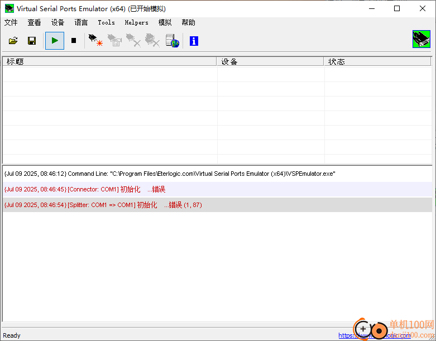Close the Virtual Serial Ports Emulator window
This screenshot has height=341, width=436.
pos(423,8)
